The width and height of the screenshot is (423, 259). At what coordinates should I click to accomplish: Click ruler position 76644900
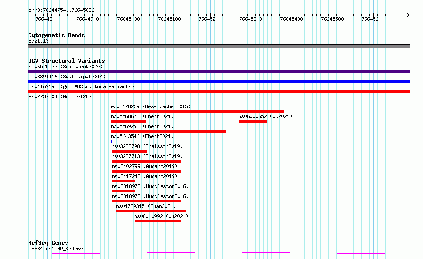coord(87,19)
